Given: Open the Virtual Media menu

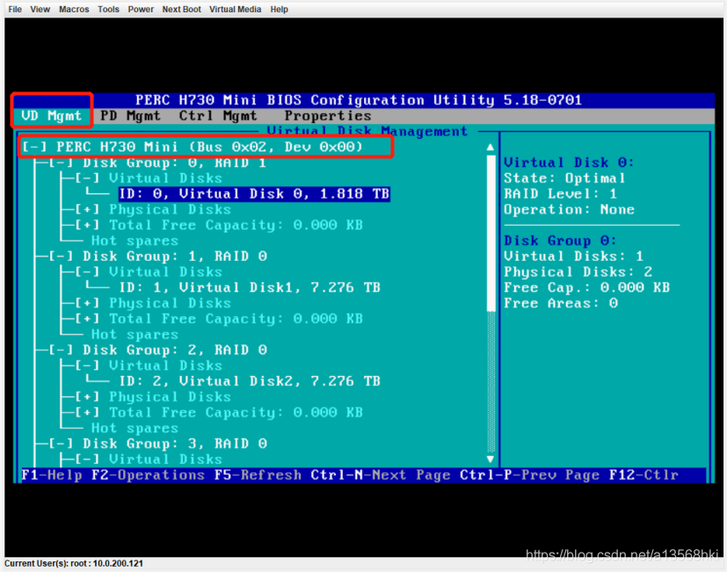Looking at the screenshot, I should tap(235, 10).
